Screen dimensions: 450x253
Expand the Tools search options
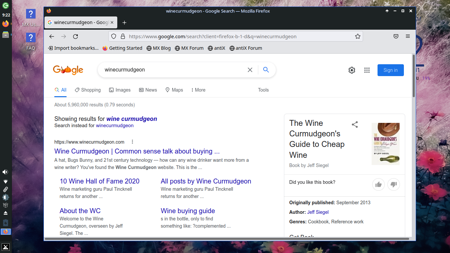tap(263, 90)
